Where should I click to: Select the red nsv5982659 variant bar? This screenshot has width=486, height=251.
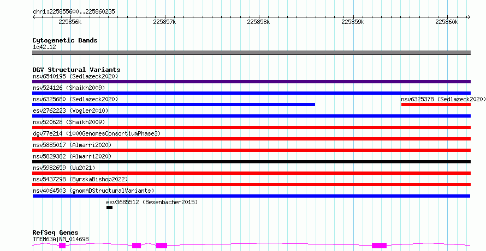tap(251, 173)
